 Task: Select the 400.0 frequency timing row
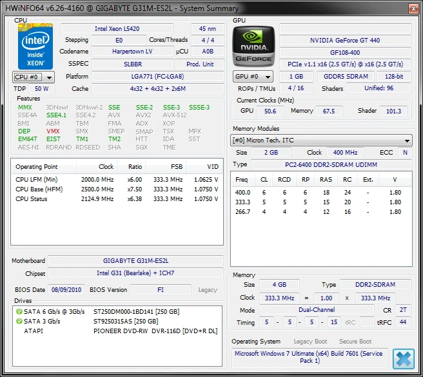pos(321,193)
